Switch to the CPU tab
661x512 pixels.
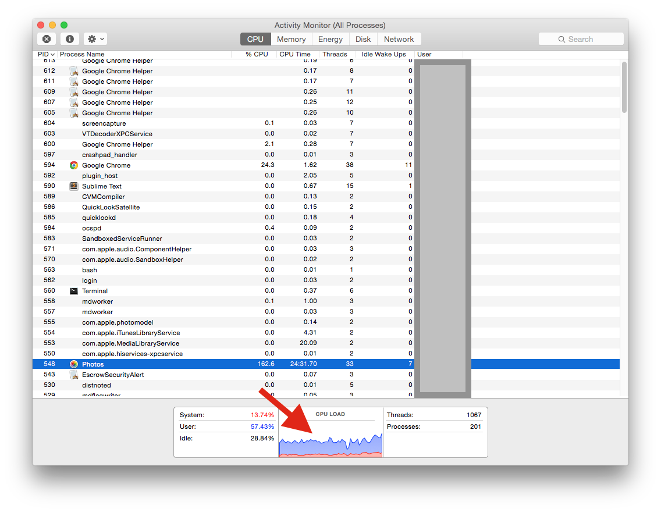tap(255, 39)
